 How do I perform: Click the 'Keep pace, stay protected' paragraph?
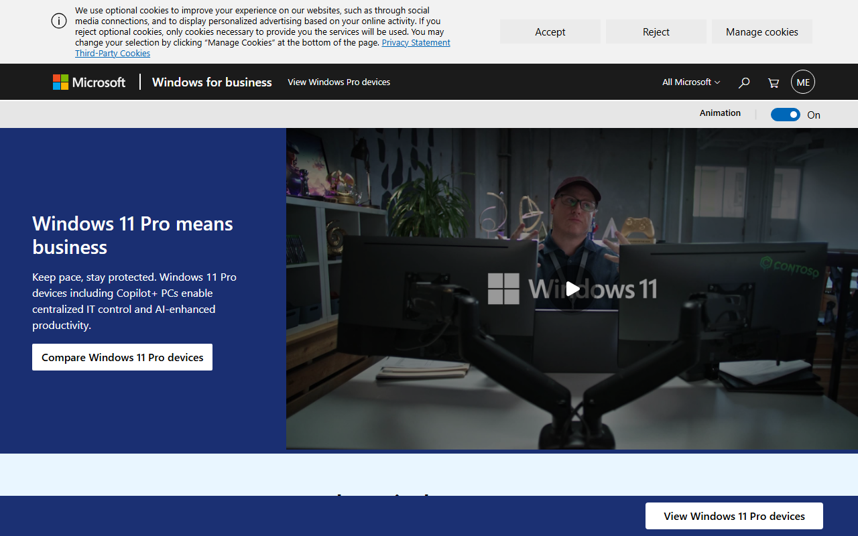tap(134, 301)
